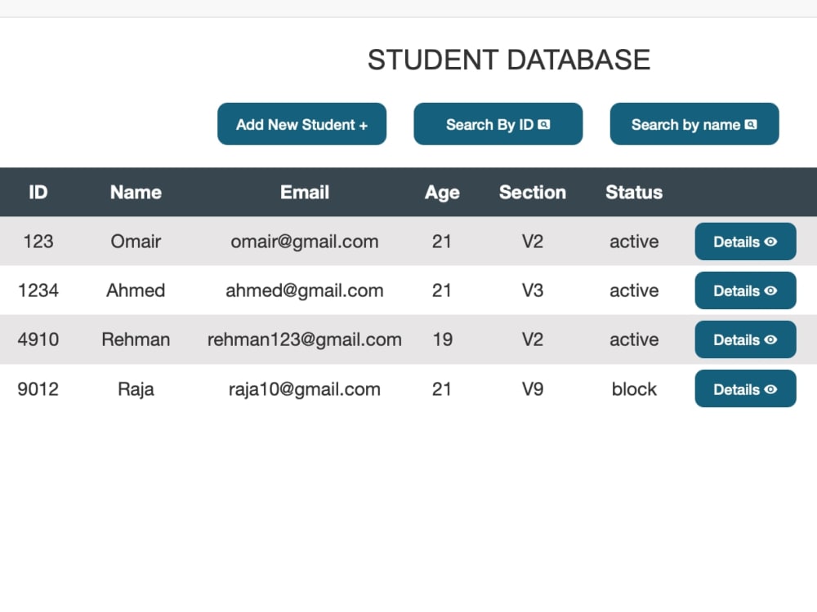Click the search icon in Search By ID

(543, 124)
